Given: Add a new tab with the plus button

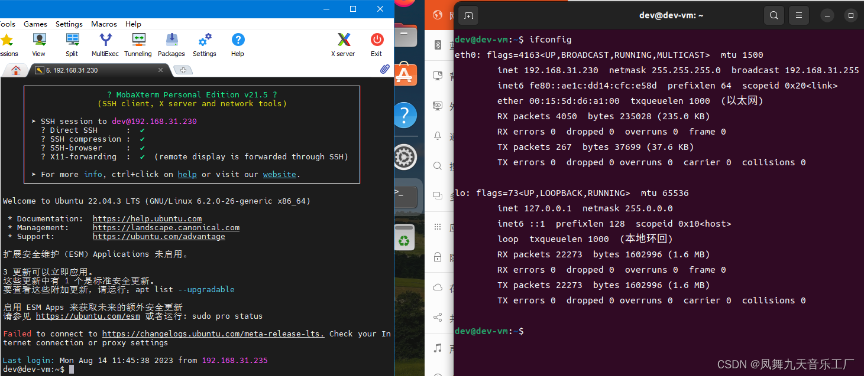Looking at the screenshot, I should [183, 71].
